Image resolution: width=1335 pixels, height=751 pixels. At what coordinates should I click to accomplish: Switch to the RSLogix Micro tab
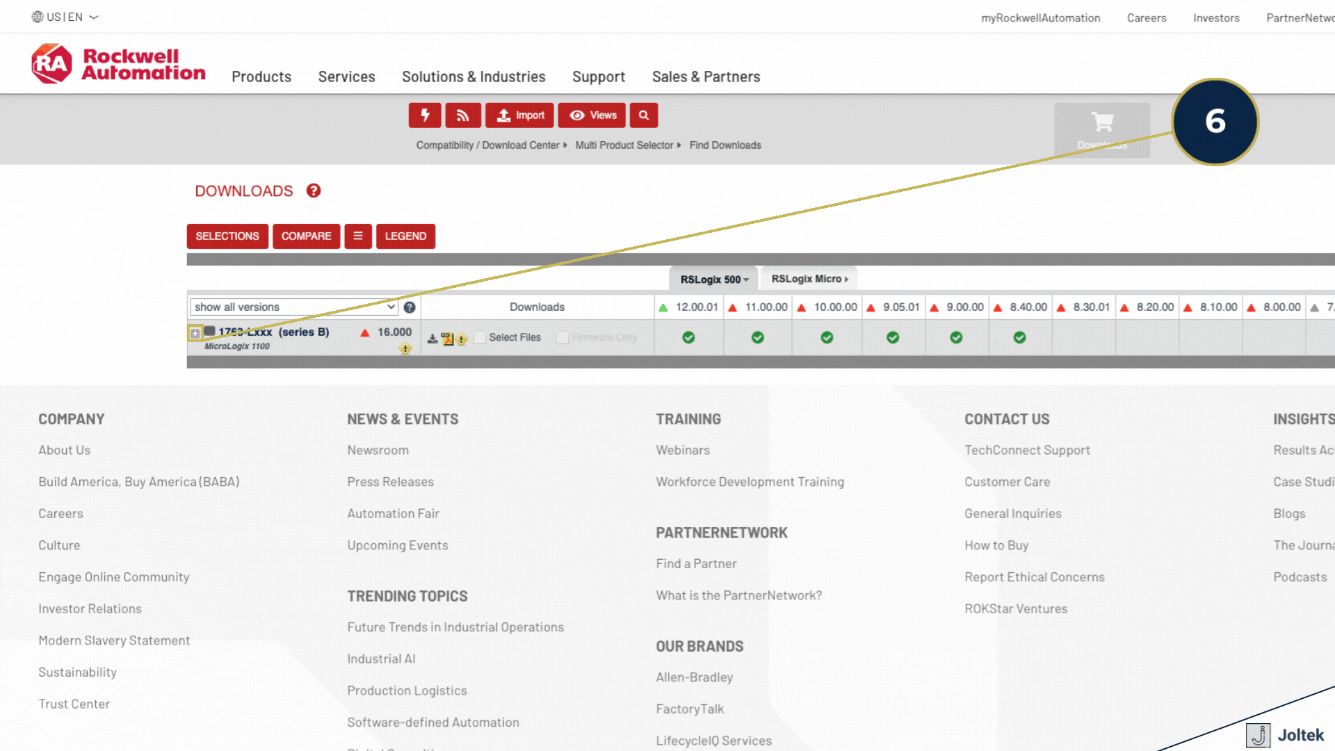809,279
